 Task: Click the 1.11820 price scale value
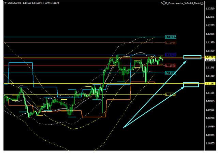(210, 51)
